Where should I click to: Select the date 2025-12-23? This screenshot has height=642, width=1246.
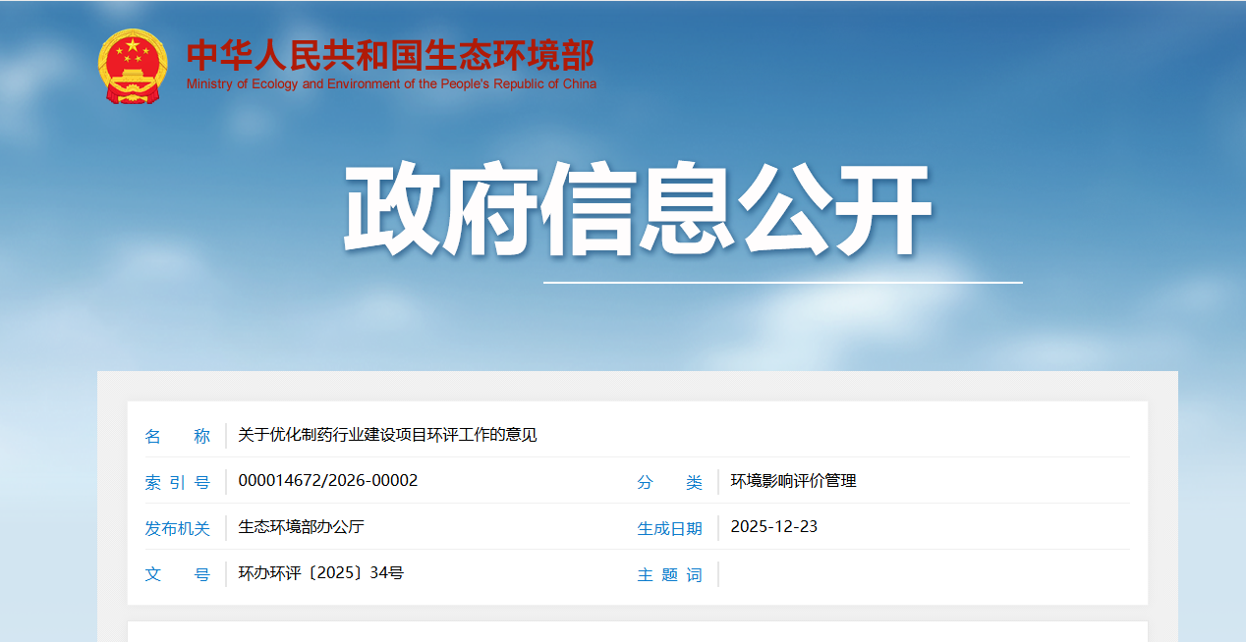773,527
